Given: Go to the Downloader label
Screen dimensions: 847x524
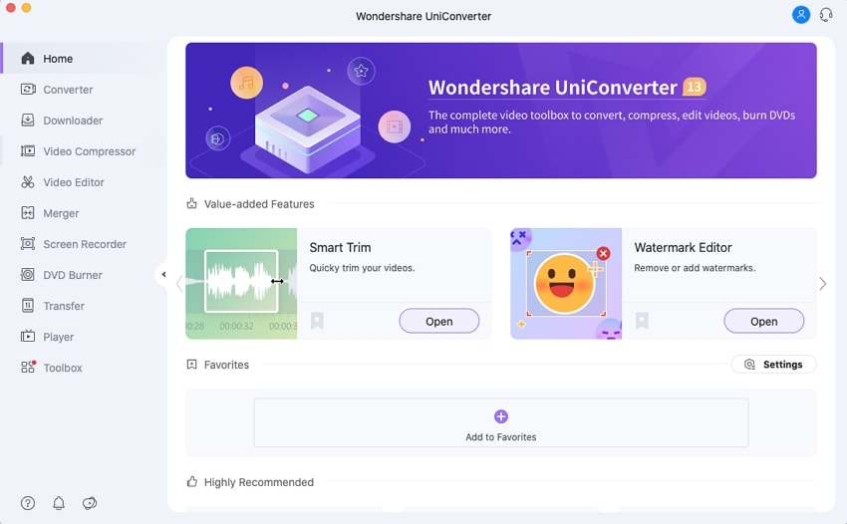Looking at the screenshot, I should click(x=73, y=120).
